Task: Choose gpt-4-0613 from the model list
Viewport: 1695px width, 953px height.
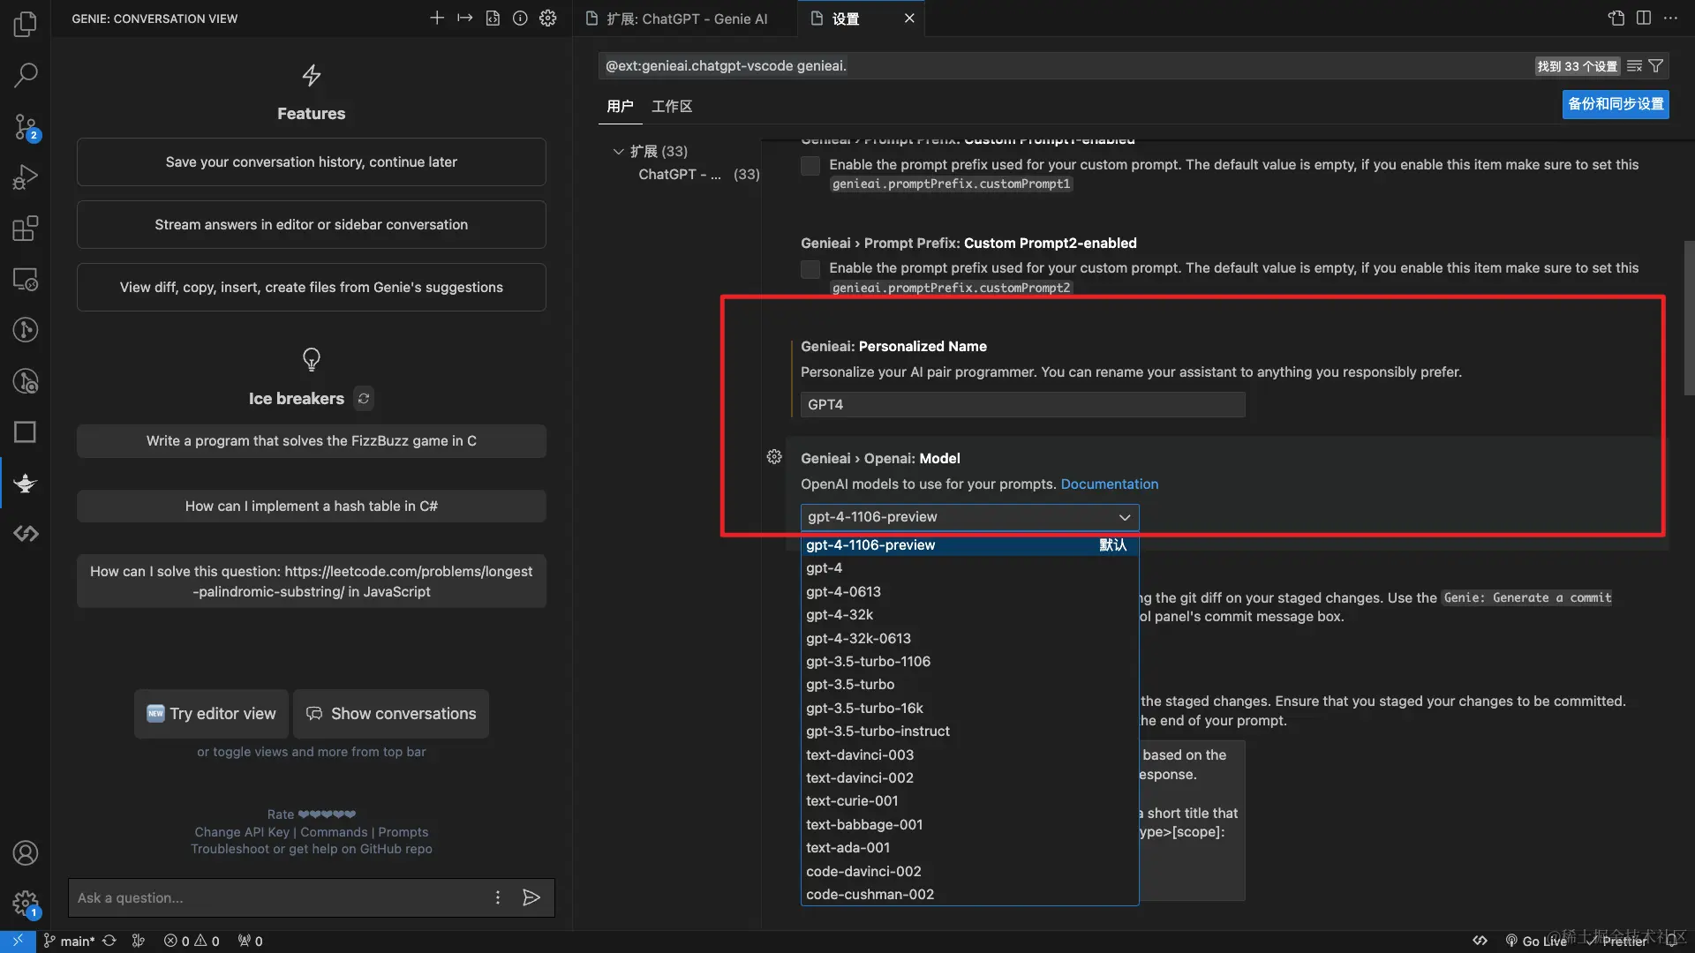Action: tap(969, 591)
